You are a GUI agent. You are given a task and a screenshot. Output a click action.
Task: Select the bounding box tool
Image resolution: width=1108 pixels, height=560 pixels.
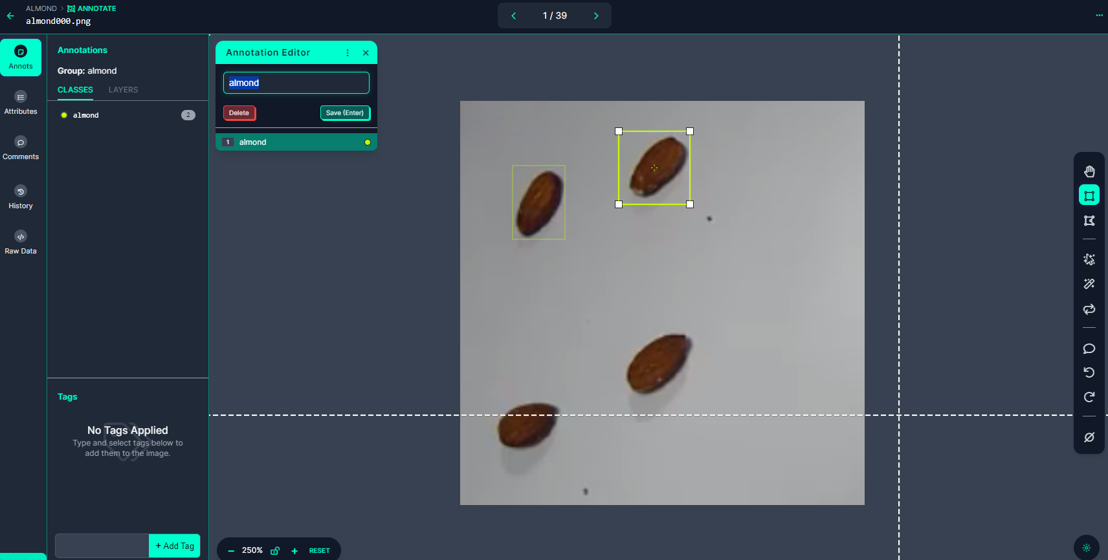[1089, 195]
